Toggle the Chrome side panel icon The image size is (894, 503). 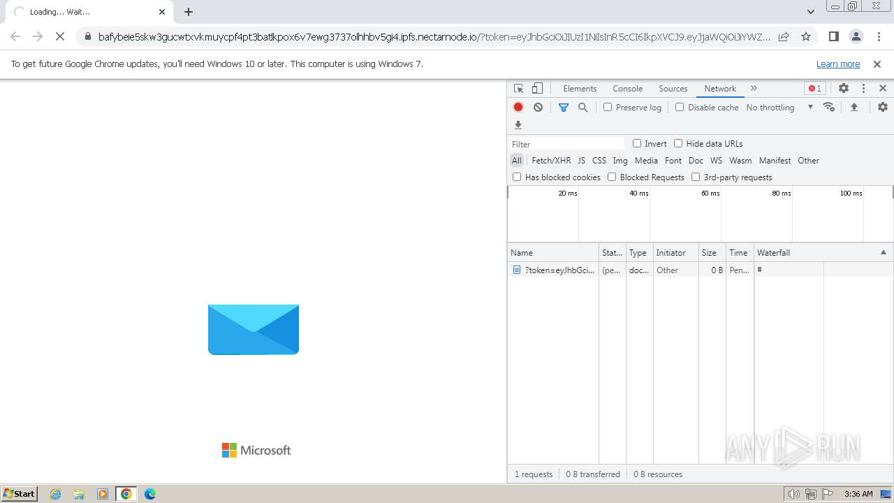[x=833, y=36]
